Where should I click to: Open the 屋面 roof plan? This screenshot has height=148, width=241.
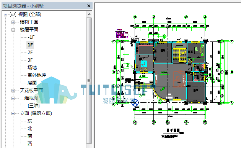click(32, 83)
